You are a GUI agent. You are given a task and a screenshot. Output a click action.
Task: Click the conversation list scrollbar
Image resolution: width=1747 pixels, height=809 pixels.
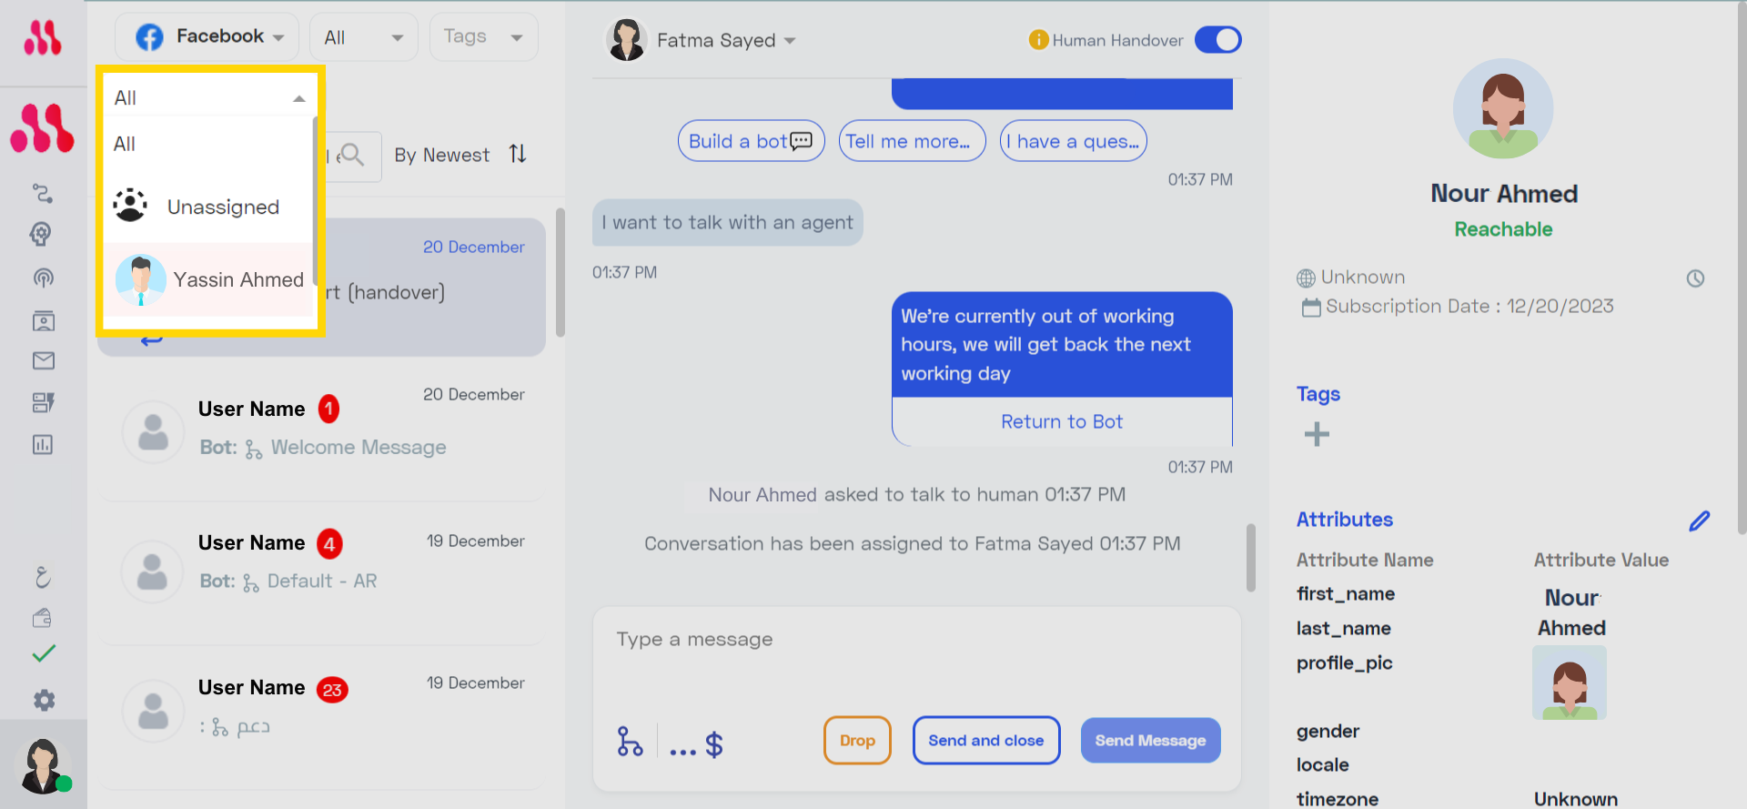(560, 272)
